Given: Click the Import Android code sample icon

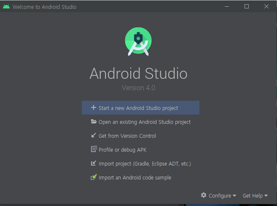Looking at the screenshot, I should coord(94,177).
